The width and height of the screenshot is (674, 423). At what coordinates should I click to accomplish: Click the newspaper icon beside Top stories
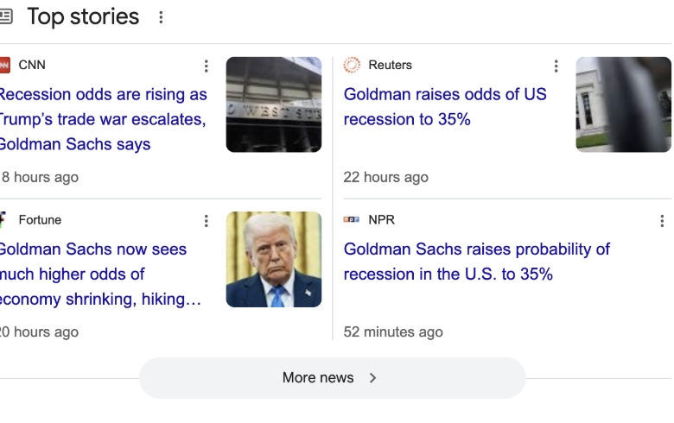[6, 16]
